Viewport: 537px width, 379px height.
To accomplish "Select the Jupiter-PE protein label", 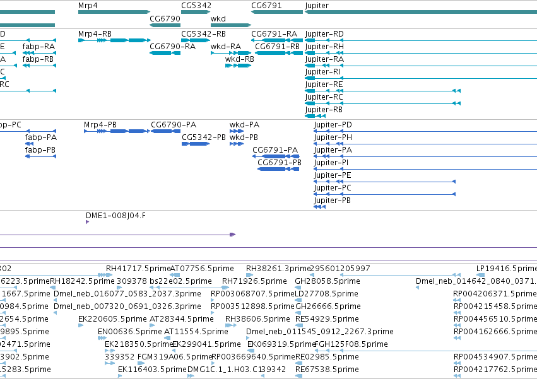I will click(x=333, y=176).
